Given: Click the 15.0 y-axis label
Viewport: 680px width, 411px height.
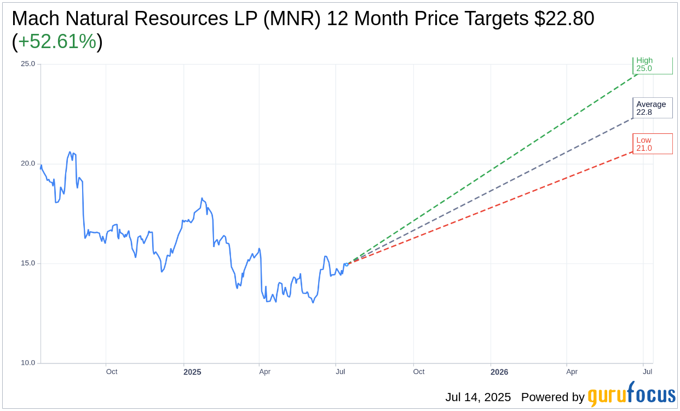Looking at the screenshot, I should [x=28, y=263].
